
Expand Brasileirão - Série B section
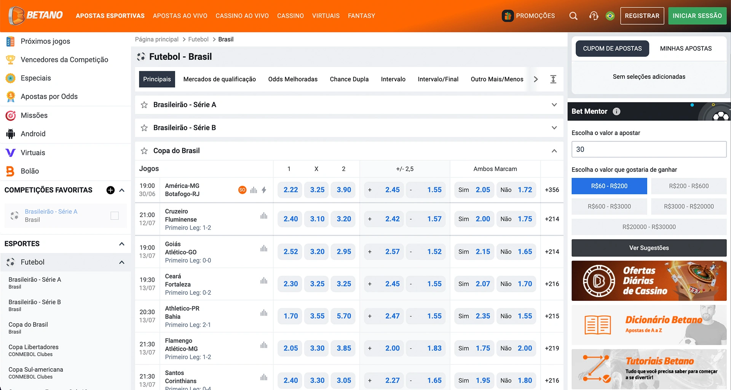click(x=554, y=128)
